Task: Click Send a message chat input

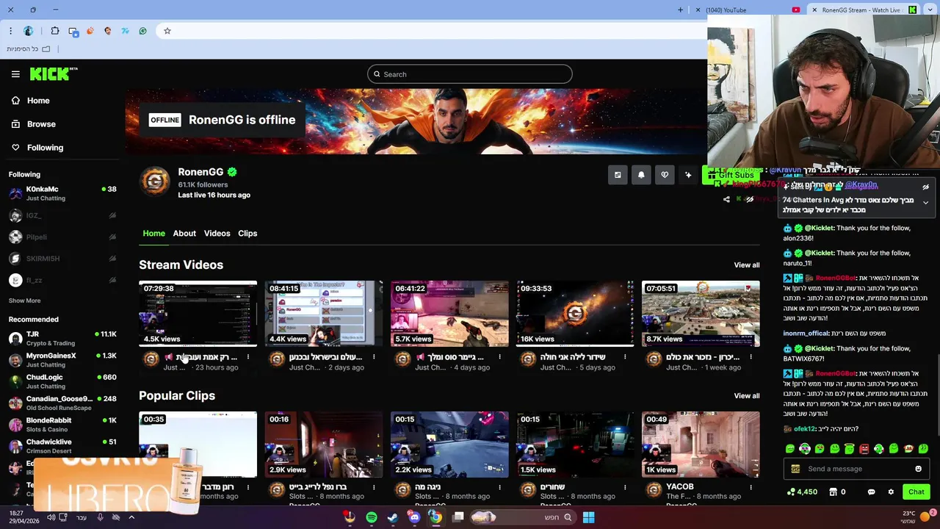Action: coord(857,469)
